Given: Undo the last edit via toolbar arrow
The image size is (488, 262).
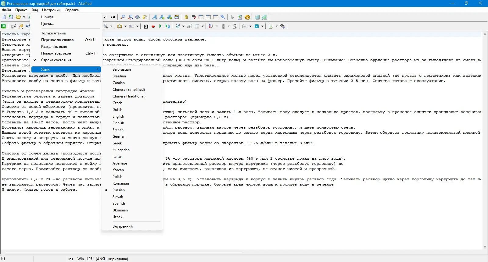Looking at the screenshot, I should pos(106,17).
